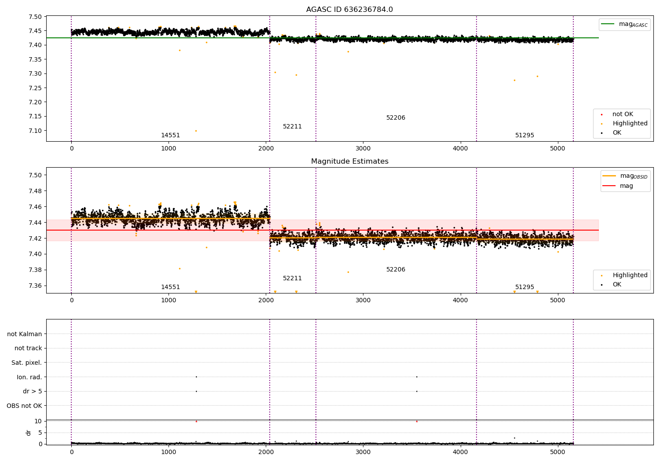Click obsid label 52206 in the top plot
Image resolution: width=660 pixels, height=462 pixels.
(x=396, y=118)
